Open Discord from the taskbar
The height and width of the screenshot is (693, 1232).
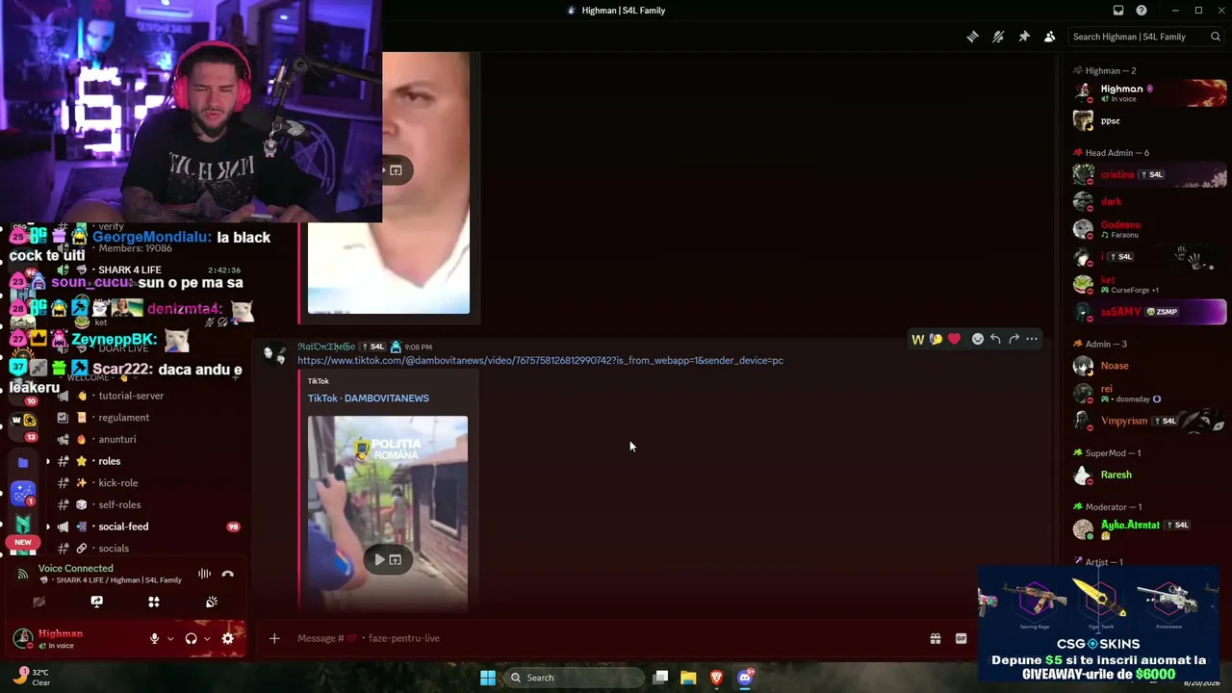pos(744,678)
